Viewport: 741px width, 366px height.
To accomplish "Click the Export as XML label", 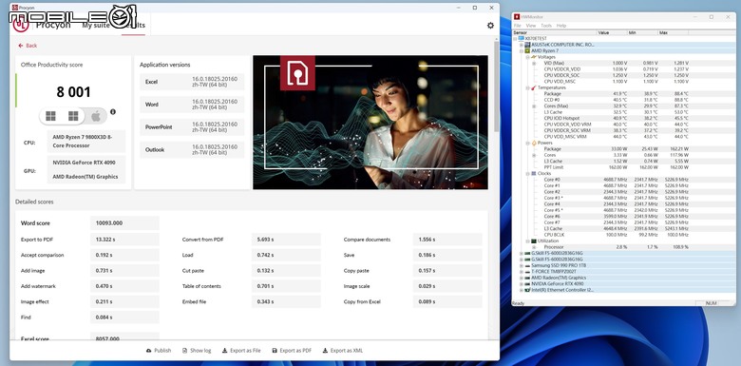I will (x=347, y=351).
